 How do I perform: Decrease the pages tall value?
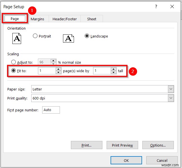114,72
